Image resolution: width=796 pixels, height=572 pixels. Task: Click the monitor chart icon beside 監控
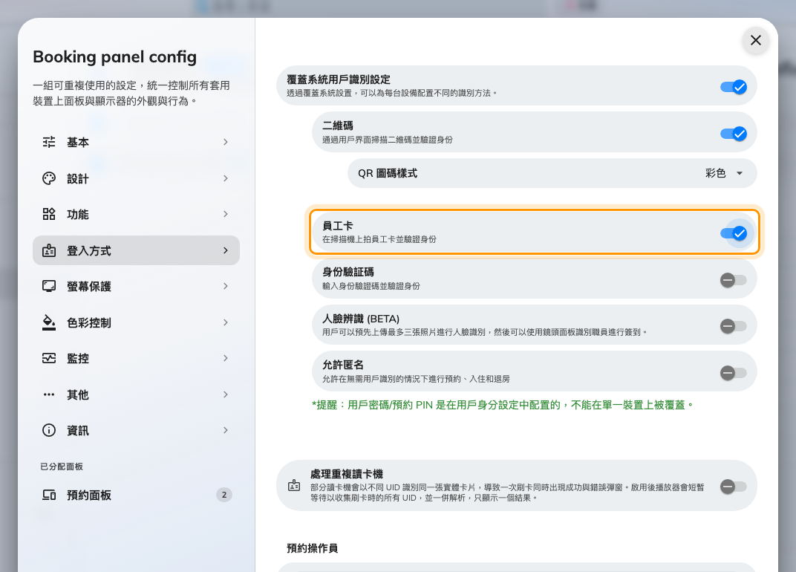pos(49,358)
